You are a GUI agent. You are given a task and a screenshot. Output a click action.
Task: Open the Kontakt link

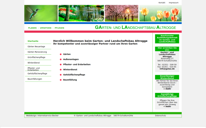coord(162,3)
